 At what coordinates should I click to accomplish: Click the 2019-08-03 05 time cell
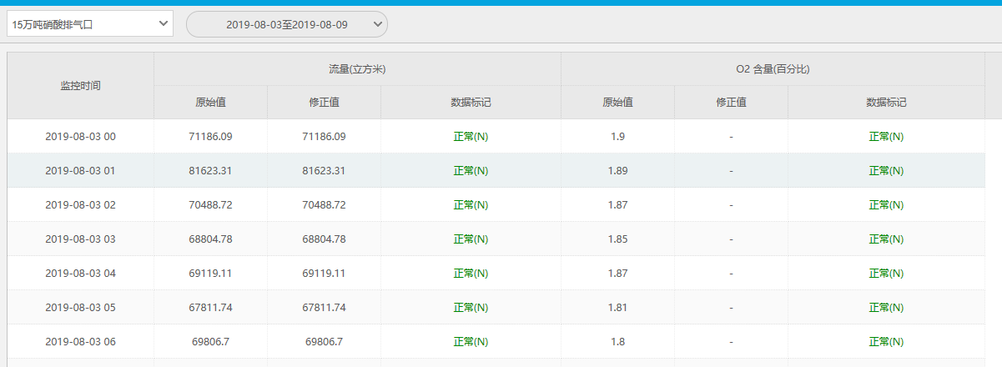pyautogui.click(x=81, y=307)
